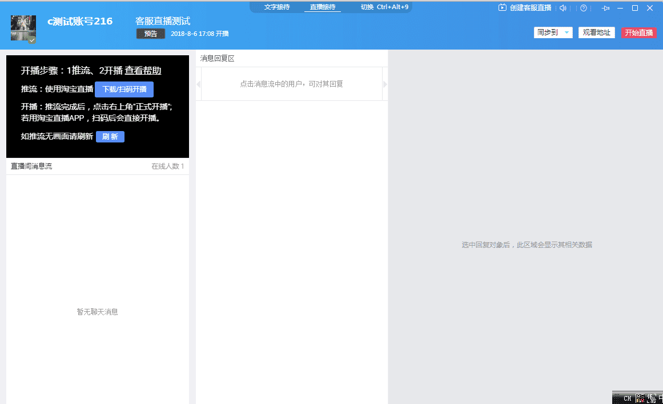The image size is (663, 404).
Task: Click the reply box hint 点击消息流中的用户
Action: click(x=292, y=84)
